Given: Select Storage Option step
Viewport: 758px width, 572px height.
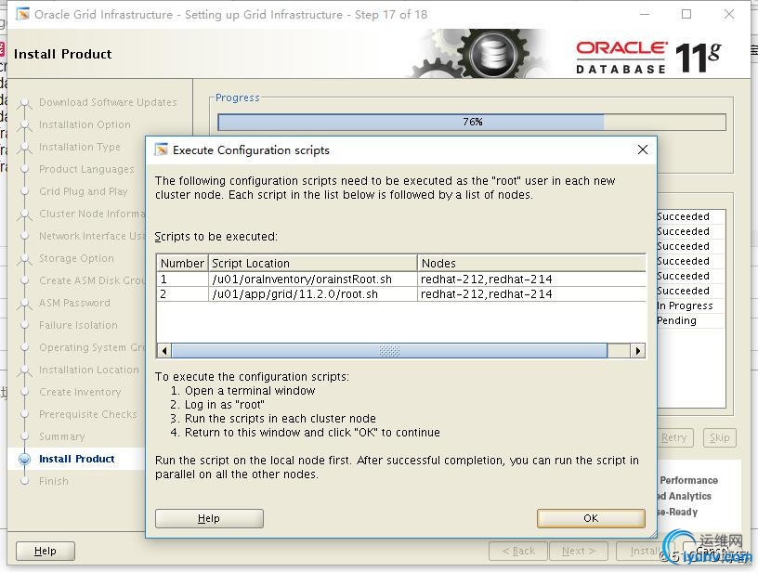Looking at the screenshot, I should point(76,258).
